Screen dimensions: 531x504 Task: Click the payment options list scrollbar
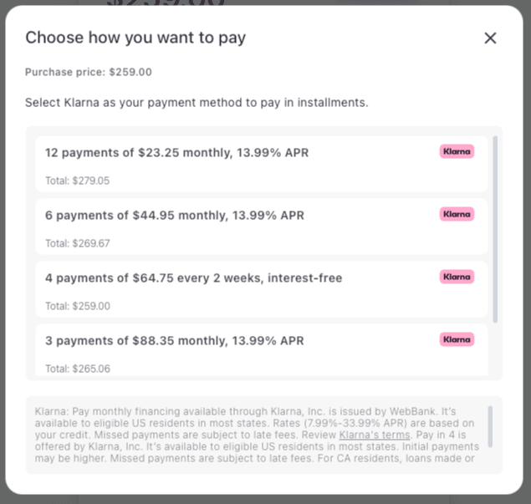point(495,229)
